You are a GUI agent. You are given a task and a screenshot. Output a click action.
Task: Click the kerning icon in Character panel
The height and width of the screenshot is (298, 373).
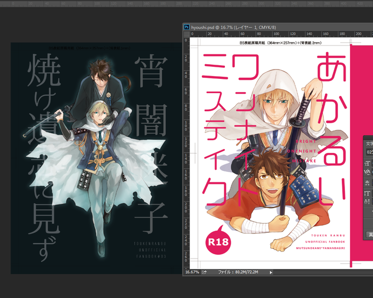tap(368, 172)
